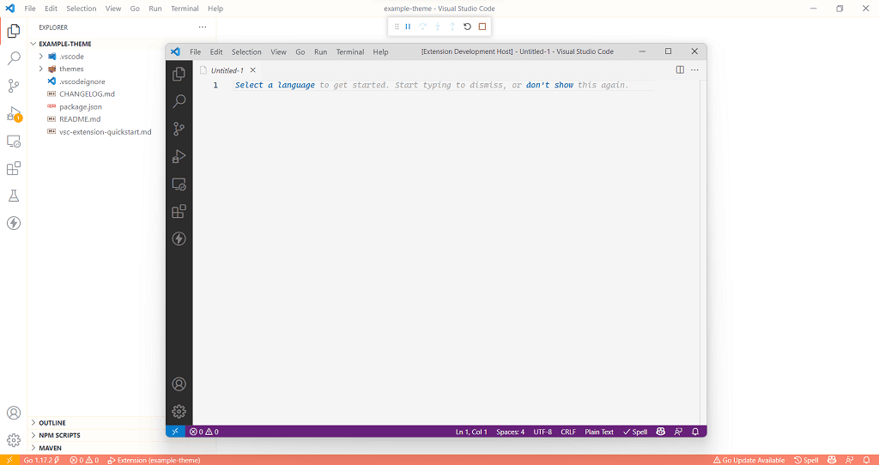Open notifications bell in host status bar
This screenshot has width=879, height=465.
pyautogui.click(x=695, y=432)
